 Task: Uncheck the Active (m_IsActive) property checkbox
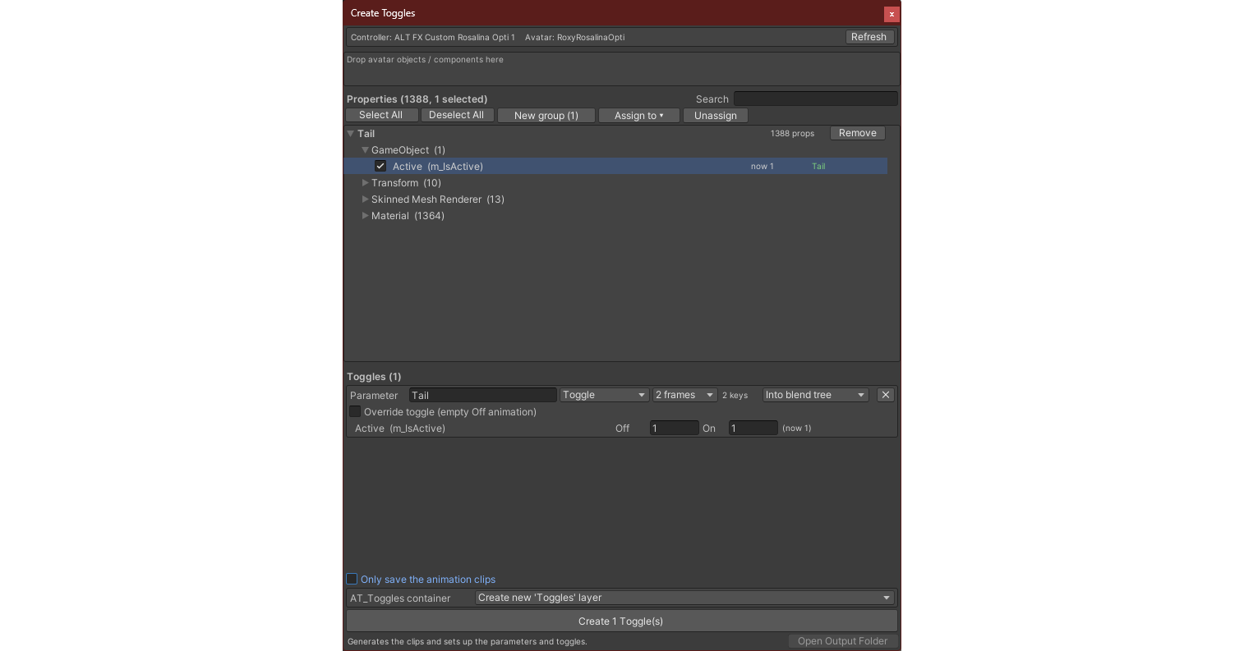click(x=380, y=166)
